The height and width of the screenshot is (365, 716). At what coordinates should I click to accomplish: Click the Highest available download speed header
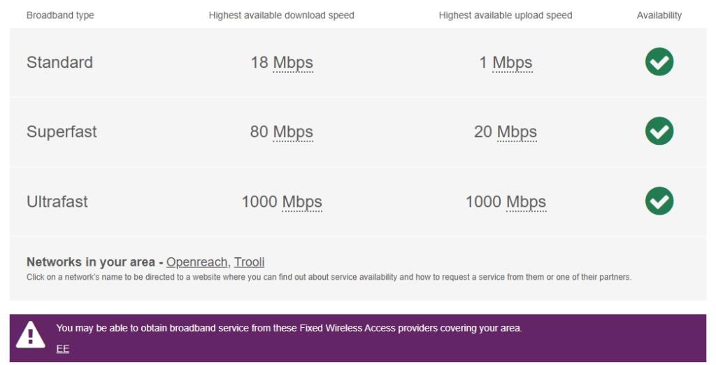281,15
